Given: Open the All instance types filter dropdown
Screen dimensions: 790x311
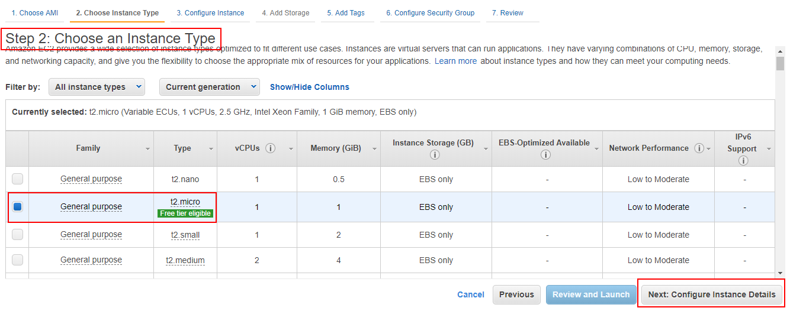Looking at the screenshot, I should pyautogui.click(x=97, y=87).
